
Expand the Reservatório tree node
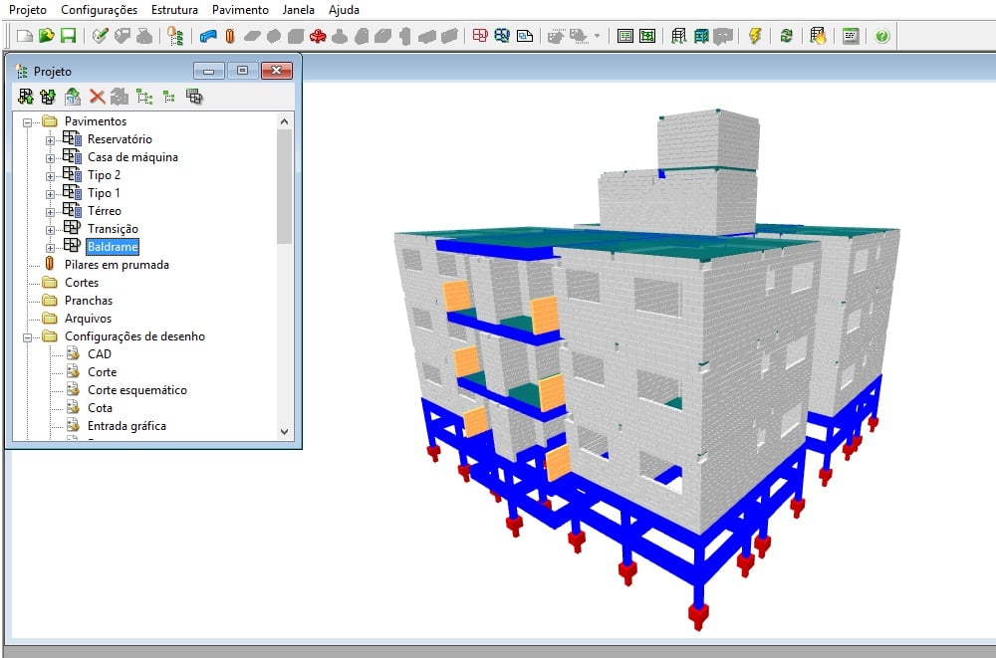50,139
